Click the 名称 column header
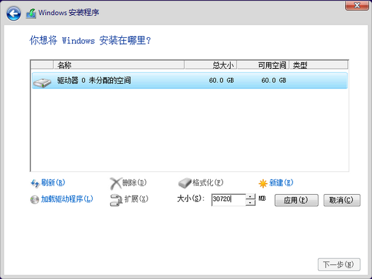This screenshot has width=372, height=279. point(119,65)
